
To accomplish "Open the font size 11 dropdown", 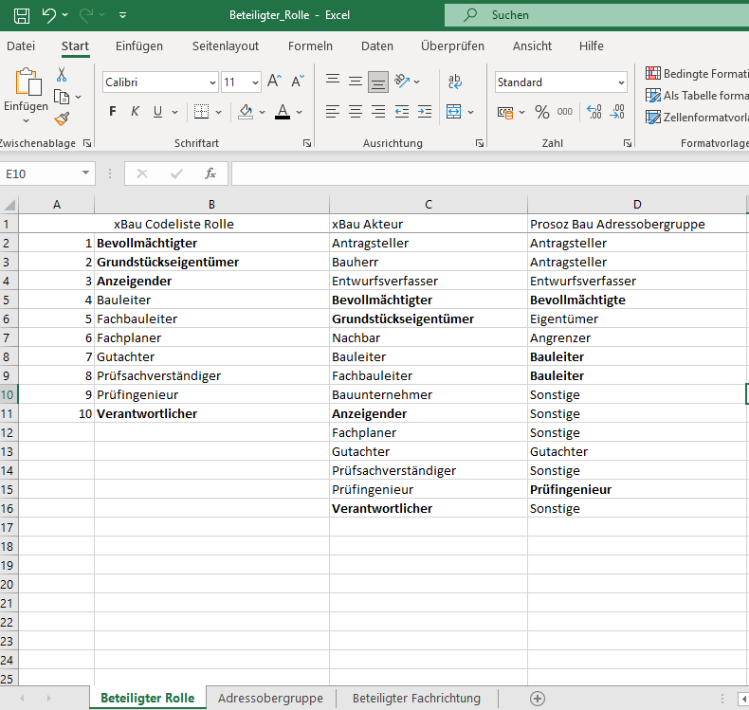I will (256, 82).
